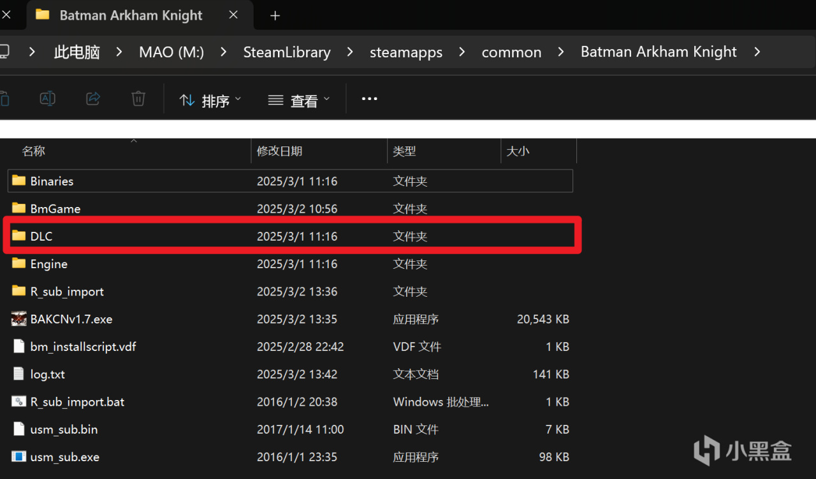Expand the chevron after steamapps
This screenshot has height=479, width=816.
coord(462,52)
